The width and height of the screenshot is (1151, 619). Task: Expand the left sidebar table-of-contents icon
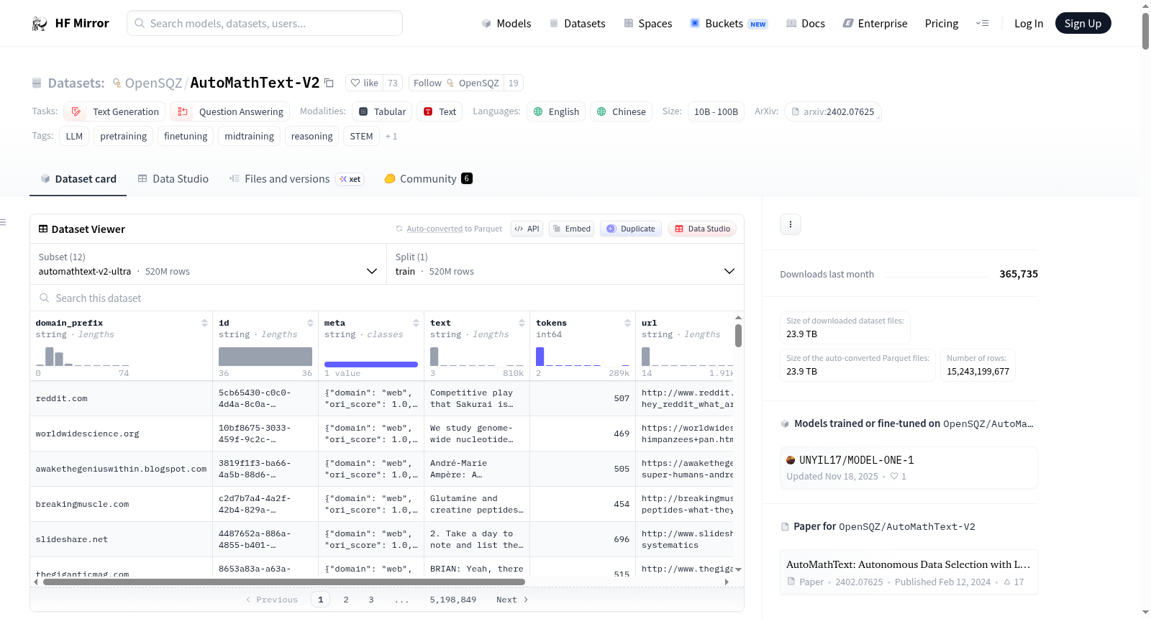click(x=3, y=222)
